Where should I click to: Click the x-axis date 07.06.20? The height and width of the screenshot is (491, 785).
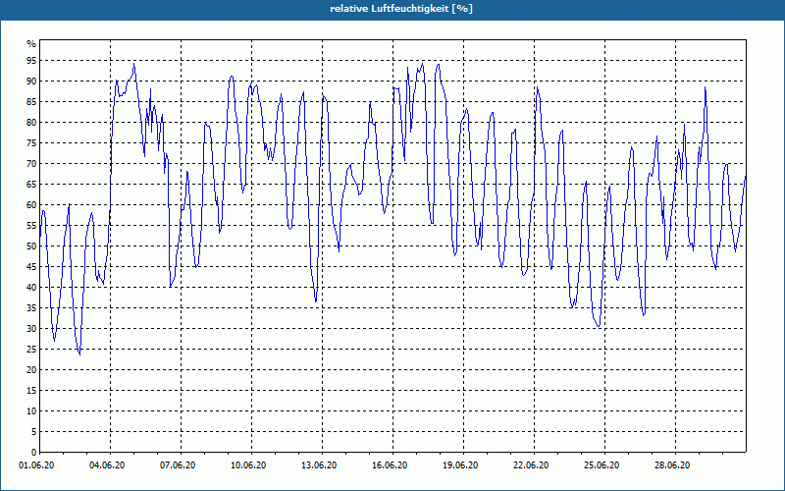click(x=178, y=465)
